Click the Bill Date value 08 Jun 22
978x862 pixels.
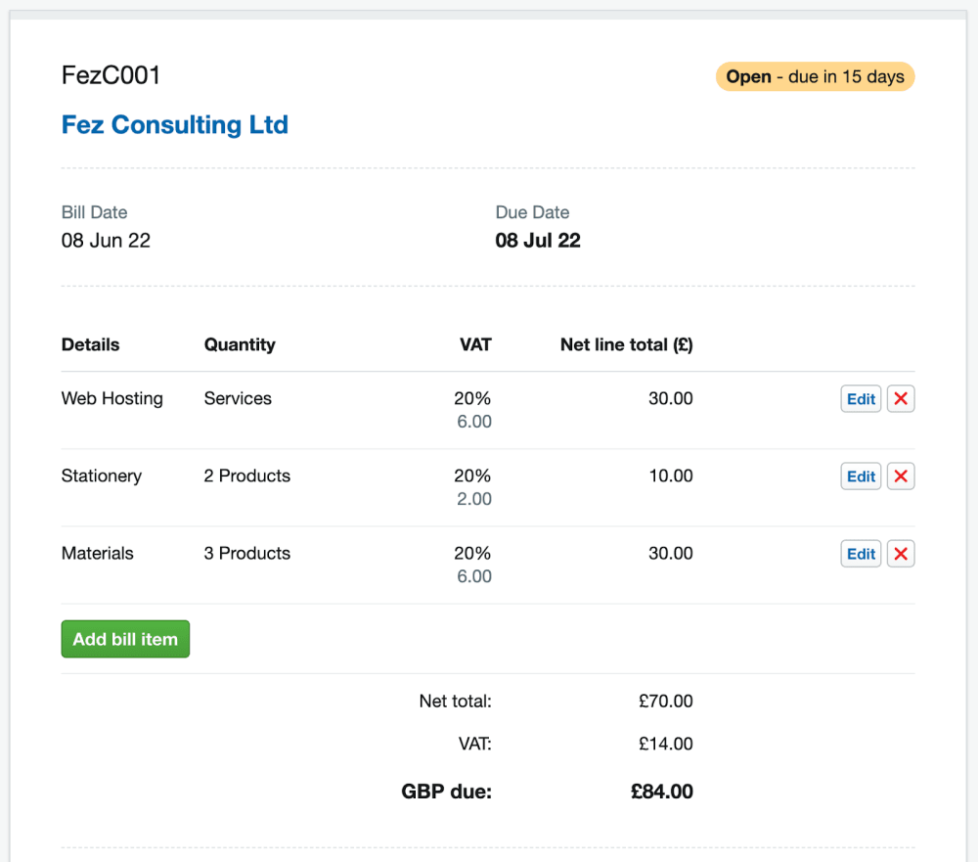point(106,241)
